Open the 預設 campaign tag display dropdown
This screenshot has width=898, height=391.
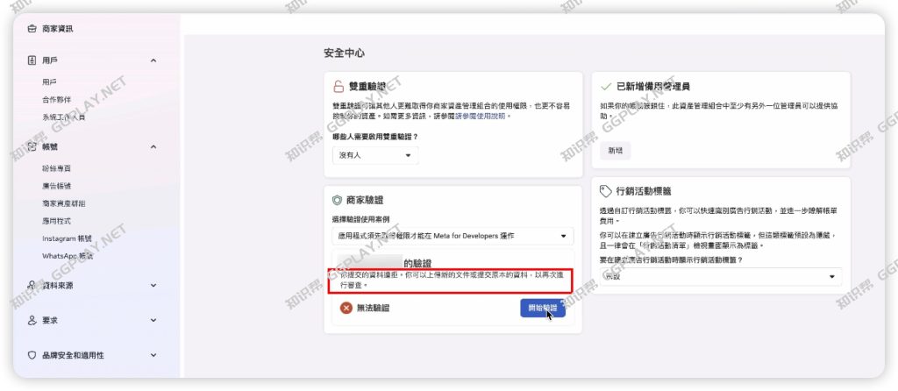[x=721, y=276]
